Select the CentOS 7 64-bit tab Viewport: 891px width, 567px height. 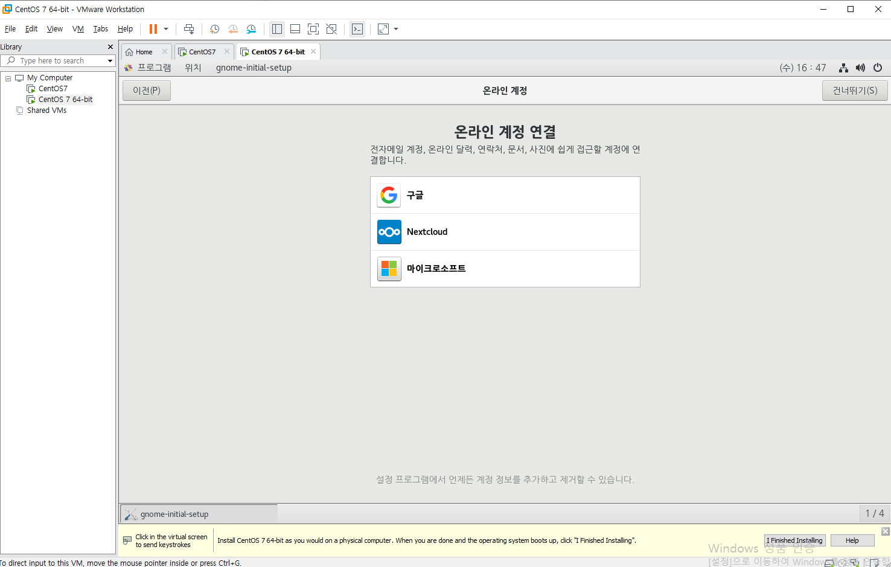coord(278,52)
